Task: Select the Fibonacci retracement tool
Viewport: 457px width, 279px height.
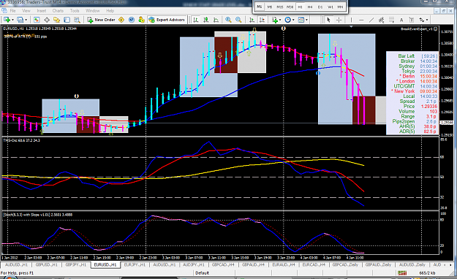Action: click(391, 20)
